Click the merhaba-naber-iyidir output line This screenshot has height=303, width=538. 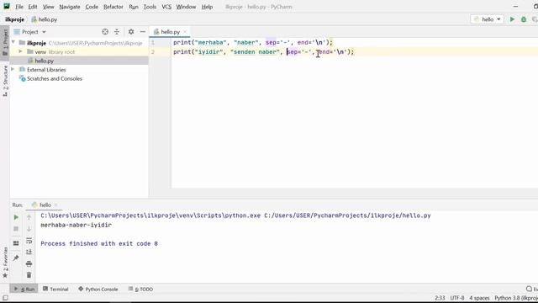tap(76, 225)
